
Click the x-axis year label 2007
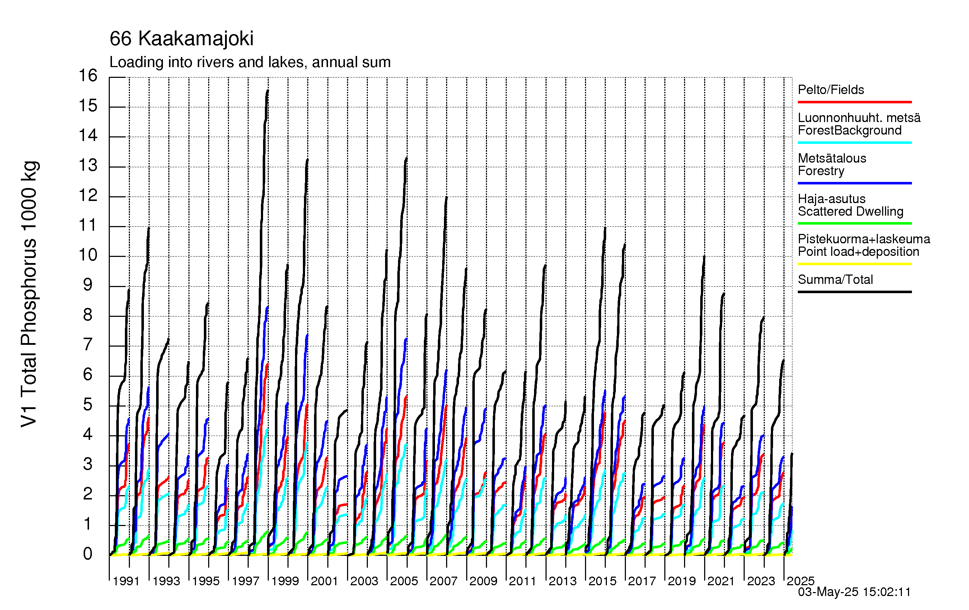point(444,581)
